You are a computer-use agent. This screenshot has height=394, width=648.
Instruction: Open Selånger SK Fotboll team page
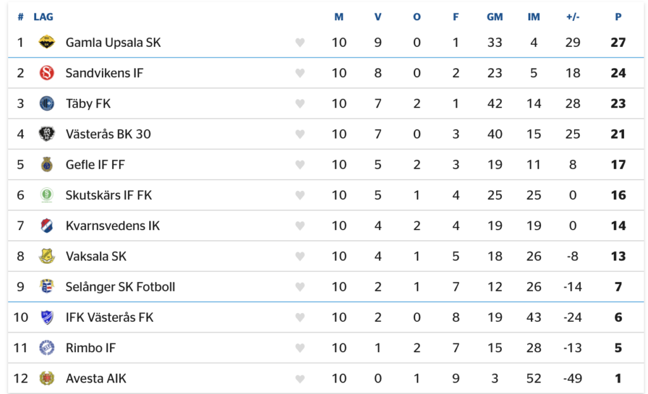pyautogui.click(x=120, y=286)
